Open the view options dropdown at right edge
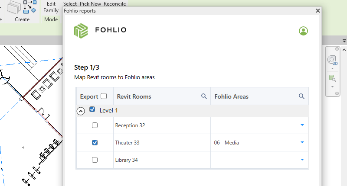 tap(344, 41)
